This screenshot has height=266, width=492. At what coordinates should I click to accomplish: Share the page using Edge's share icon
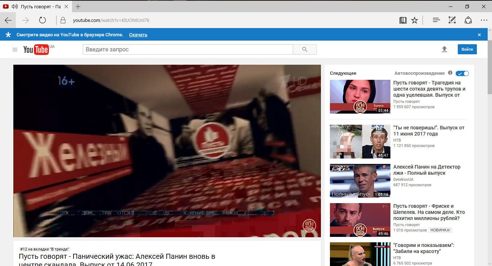468,20
